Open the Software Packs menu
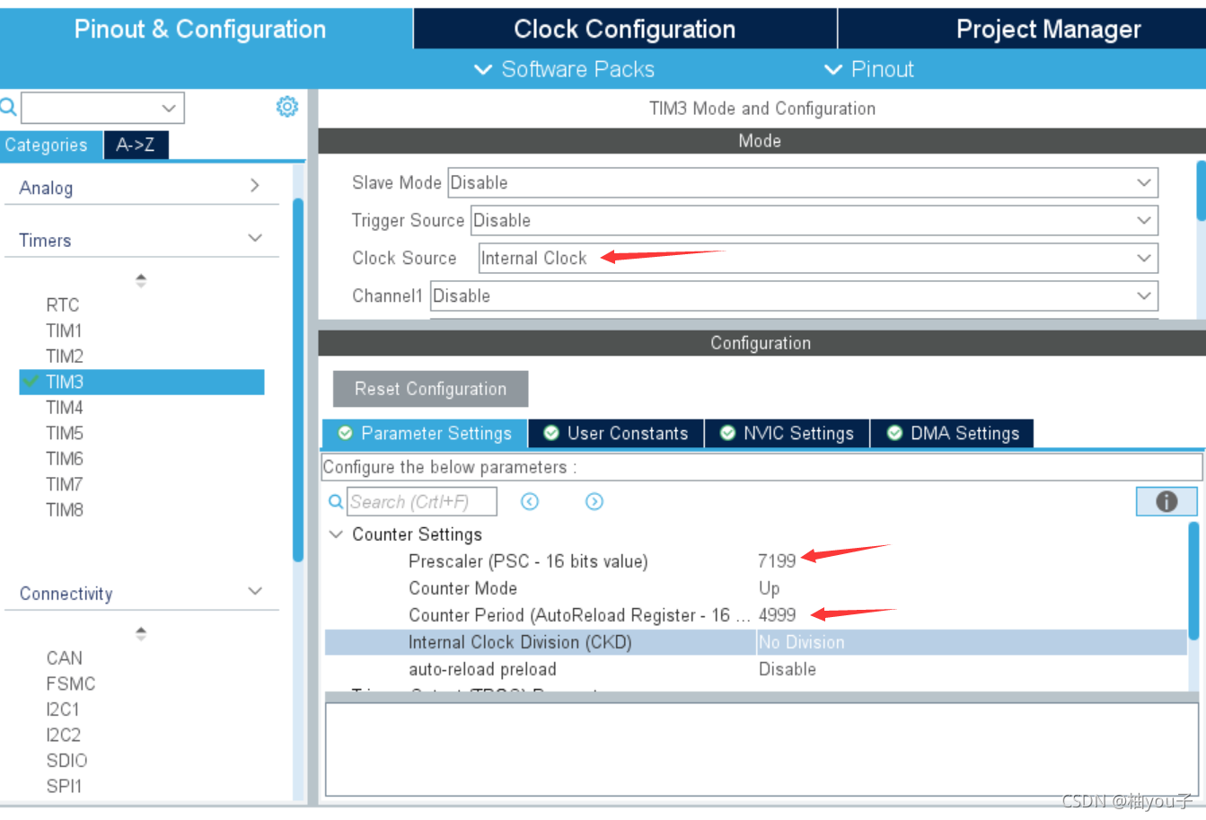The width and height of the screenshot is (1206, 820). (x=564, y=69)
